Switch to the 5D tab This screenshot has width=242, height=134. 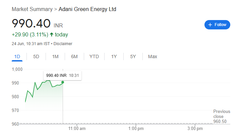click(x=36, y=57)
